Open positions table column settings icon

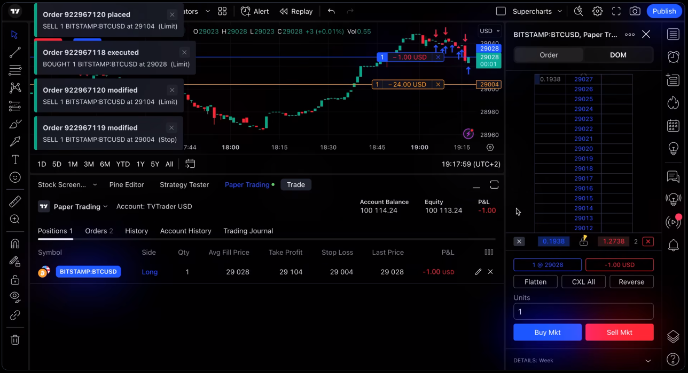[489, 253]
